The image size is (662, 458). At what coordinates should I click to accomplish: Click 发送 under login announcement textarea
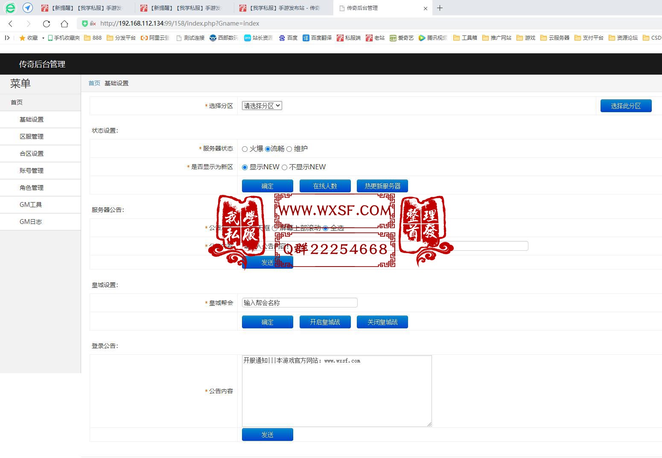268,435
